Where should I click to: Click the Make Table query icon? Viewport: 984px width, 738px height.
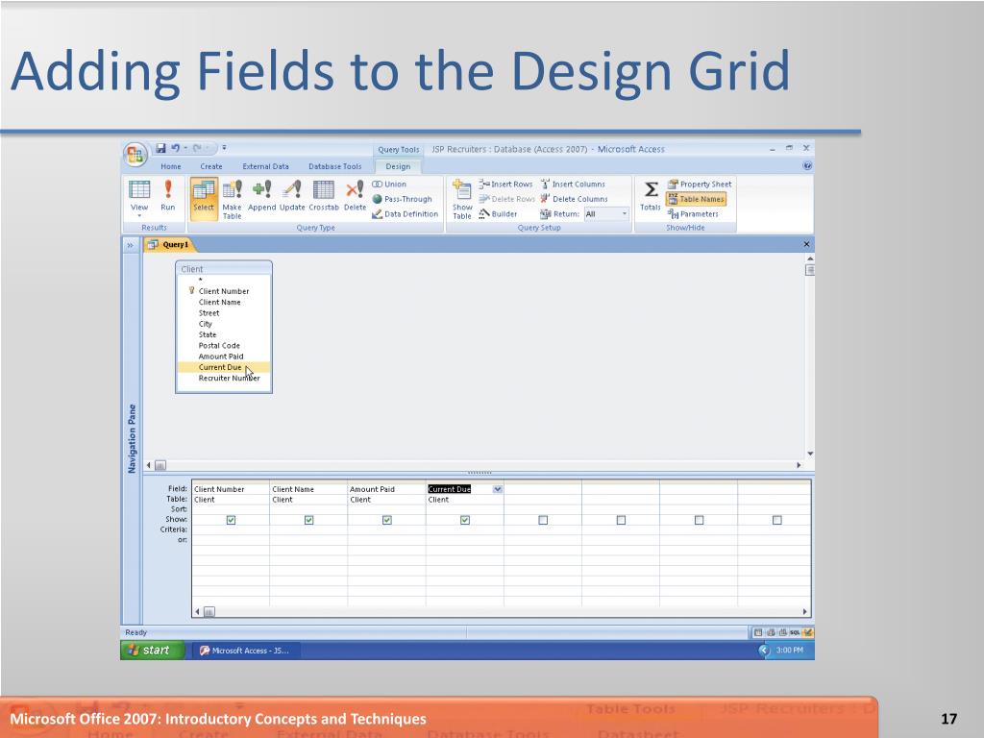point(232,200)
